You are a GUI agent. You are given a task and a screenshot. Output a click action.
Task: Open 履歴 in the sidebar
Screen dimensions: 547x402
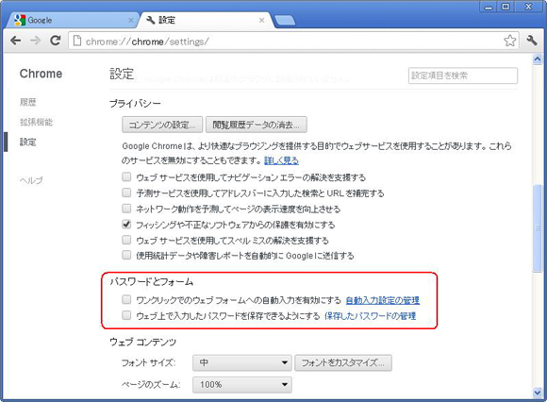tap(28, 102)
